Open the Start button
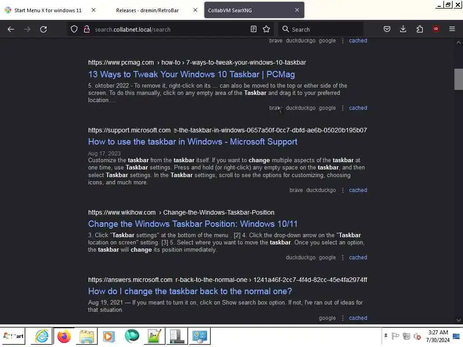 pos(13,336)
